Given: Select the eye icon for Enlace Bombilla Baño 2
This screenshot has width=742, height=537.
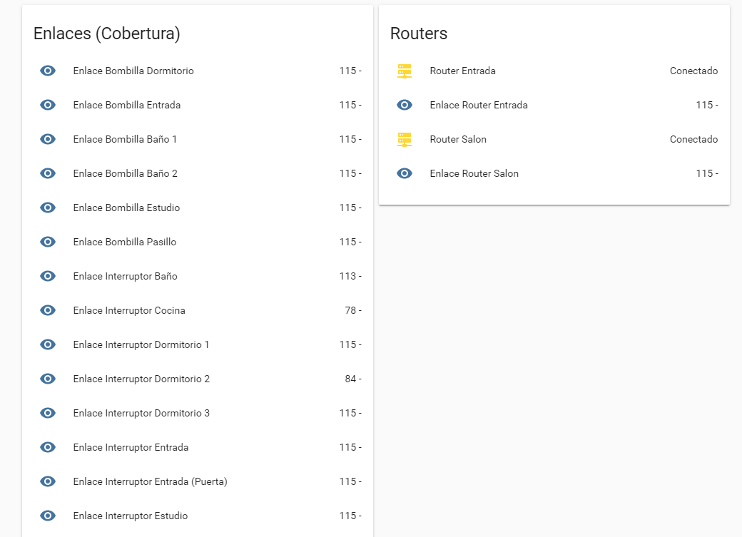Looking at the screenshot, I should (x=48, y=173).
